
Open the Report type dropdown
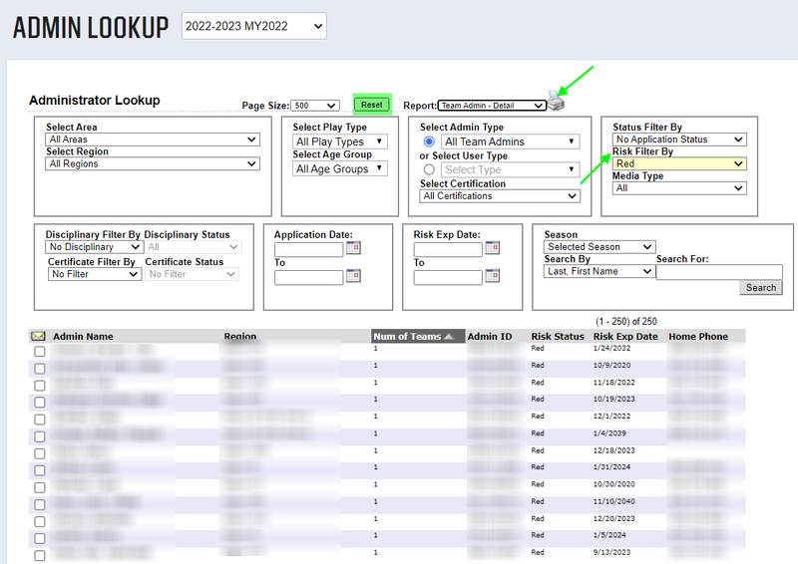pyautogui.click(x=492, y=106)
